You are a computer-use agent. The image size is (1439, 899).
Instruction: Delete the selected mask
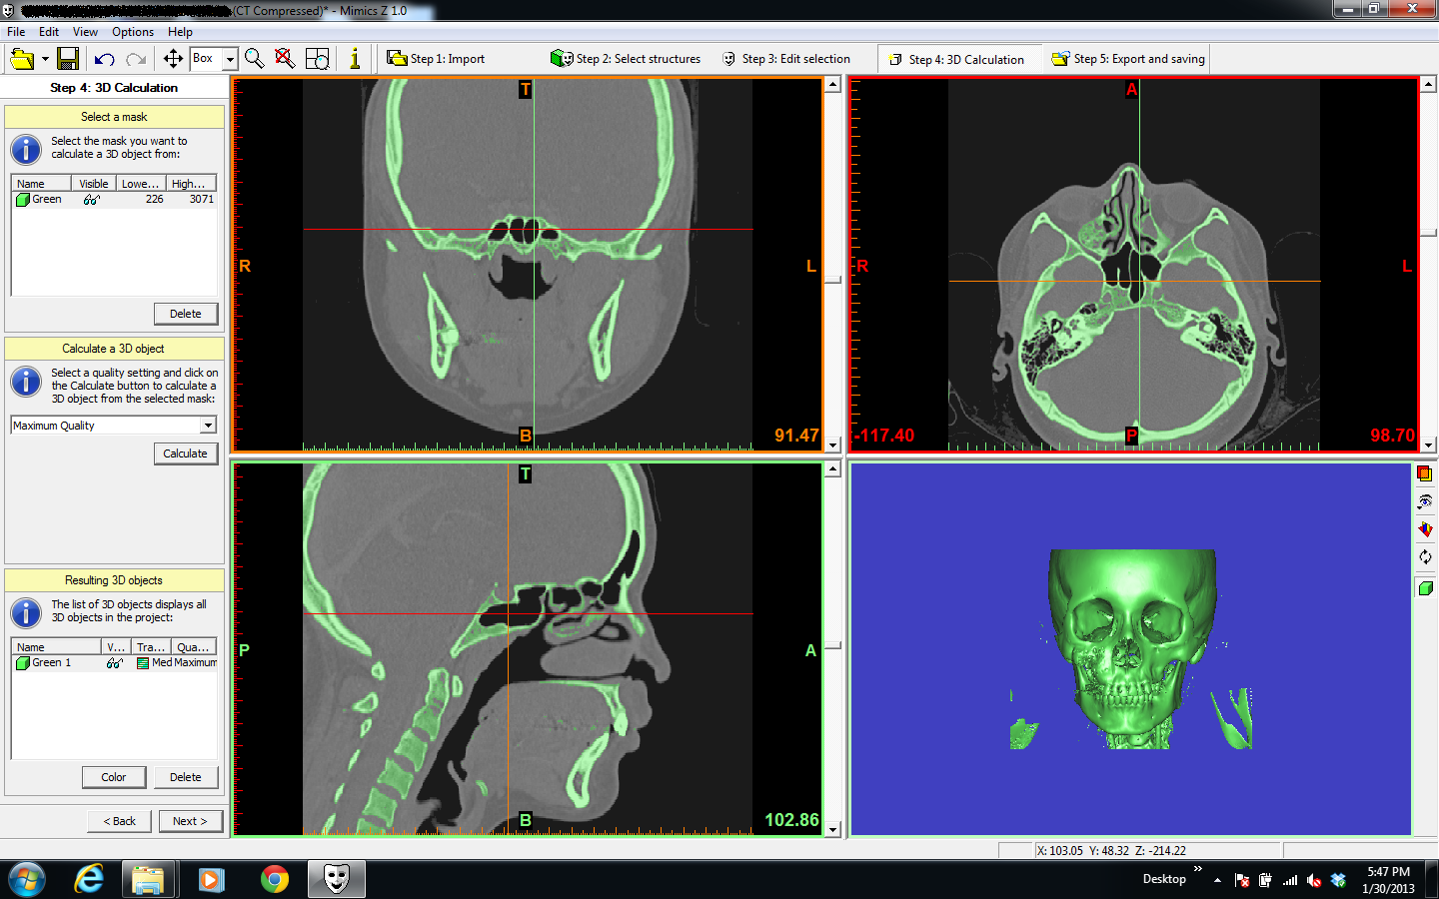(x=186, y=314)
